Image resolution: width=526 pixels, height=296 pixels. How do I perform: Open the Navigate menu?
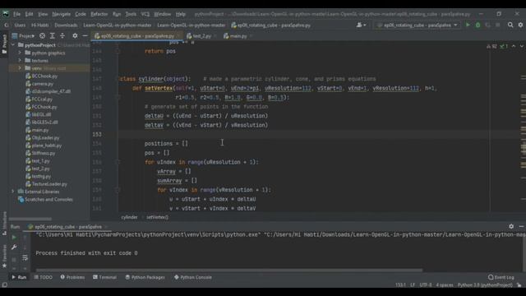[61, 14]
